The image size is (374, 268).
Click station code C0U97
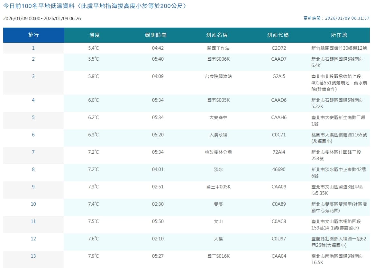(x=278, y=239)
